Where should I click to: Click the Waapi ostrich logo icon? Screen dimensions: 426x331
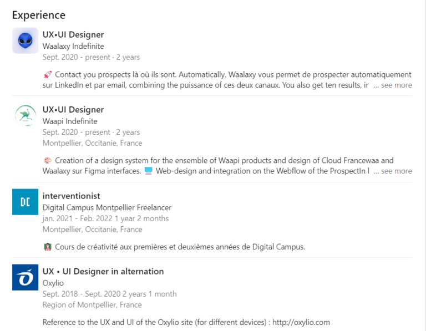tap(25, 115)
